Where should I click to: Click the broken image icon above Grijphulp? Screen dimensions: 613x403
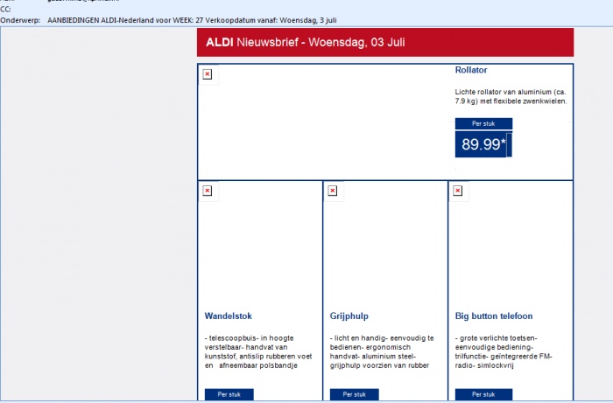332,191
